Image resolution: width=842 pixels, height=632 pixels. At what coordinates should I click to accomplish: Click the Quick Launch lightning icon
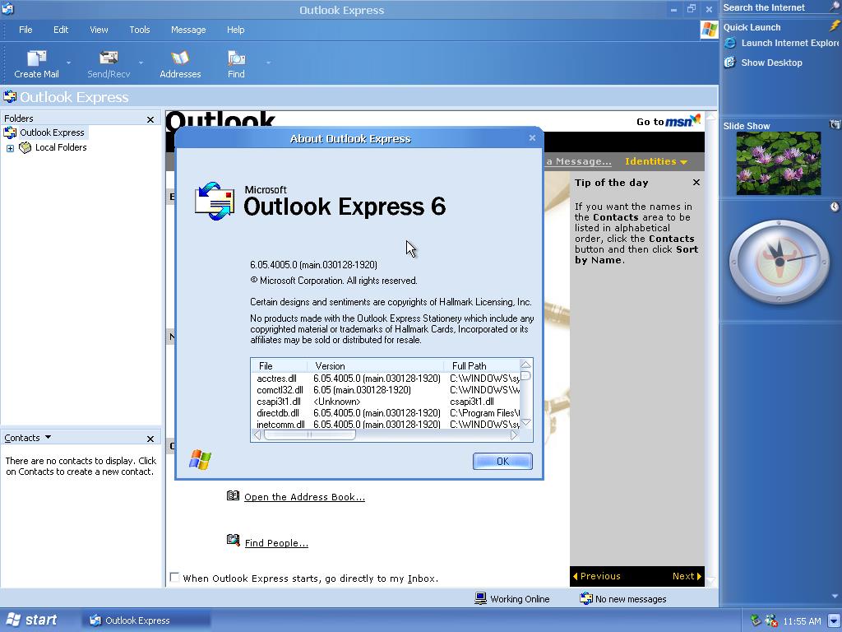tap(835, 26)
